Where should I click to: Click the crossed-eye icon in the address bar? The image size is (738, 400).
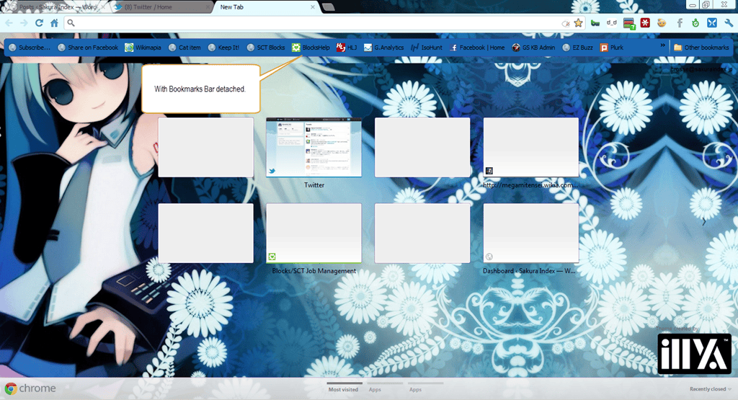566,23
